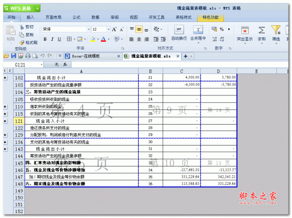Center text horizontally
The height and width of the screenshot is (218, 292).
click(139, 39)
